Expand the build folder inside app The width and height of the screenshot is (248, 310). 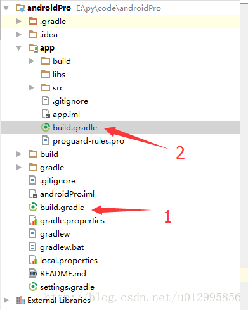(32, 61)
